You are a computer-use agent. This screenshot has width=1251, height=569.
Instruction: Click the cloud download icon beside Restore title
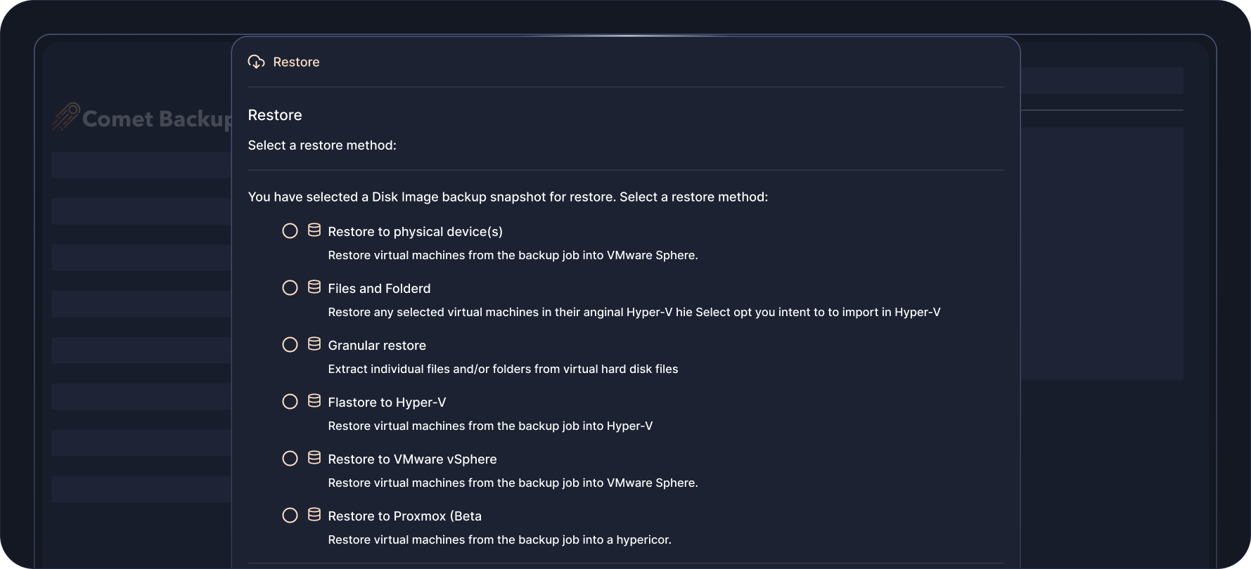(256, 62)
